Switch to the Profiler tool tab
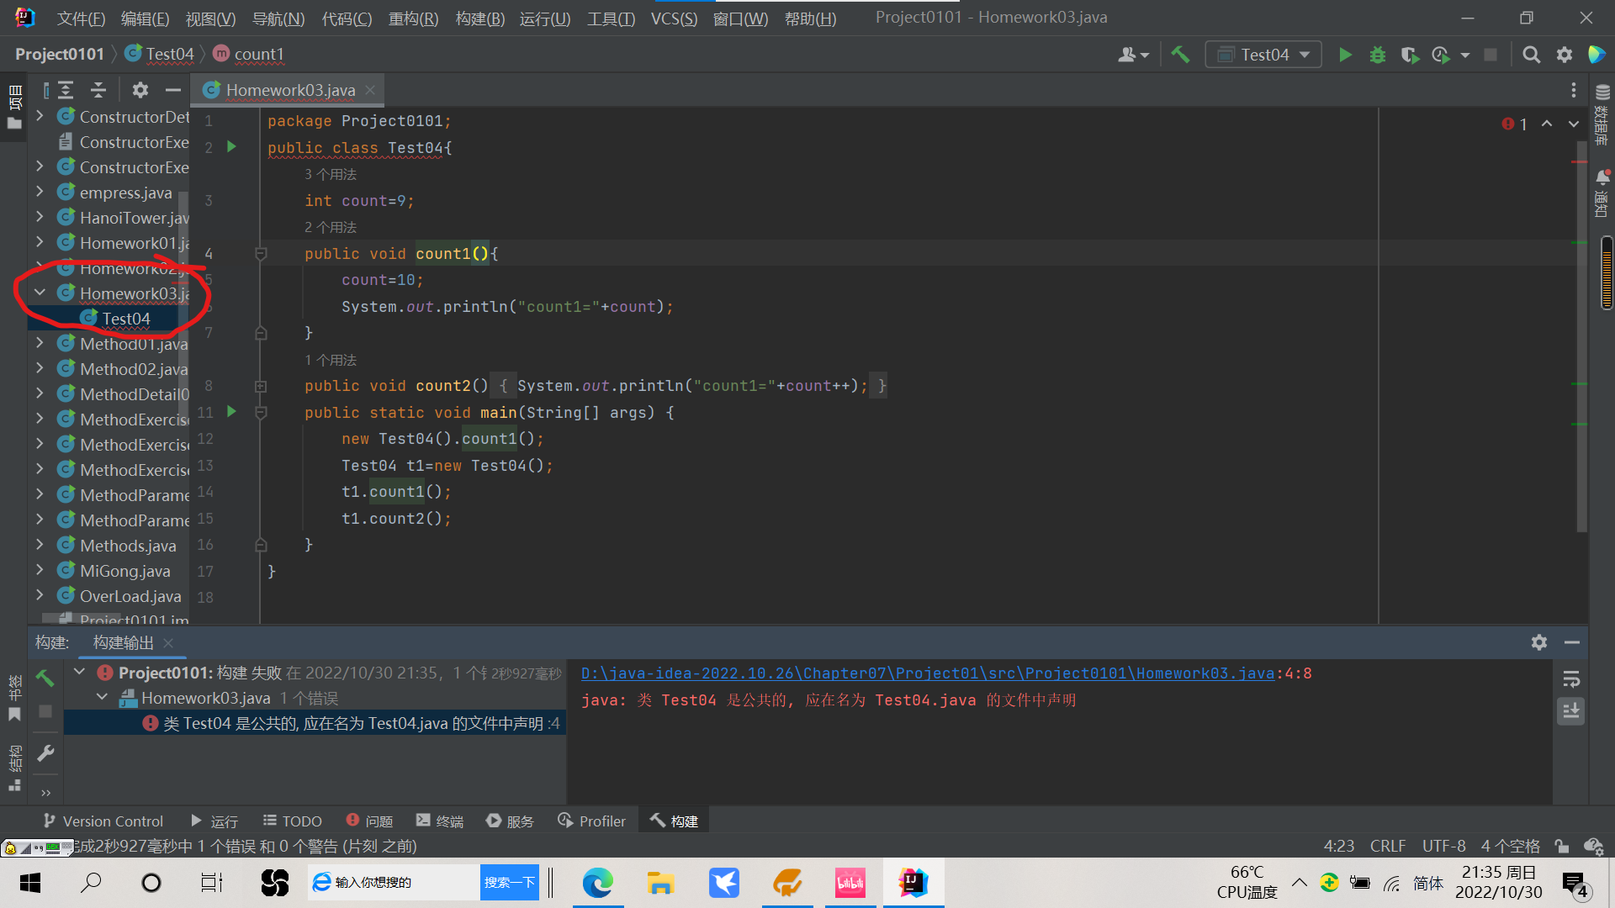The height and width of the screenshot is (908, 1615). [x=592, y=821]
